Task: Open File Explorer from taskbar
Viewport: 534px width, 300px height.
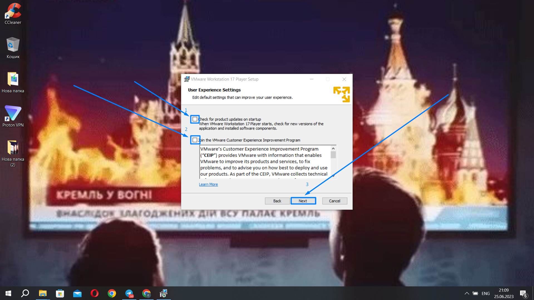Action: pyautogui.click(x=43, y=293)
